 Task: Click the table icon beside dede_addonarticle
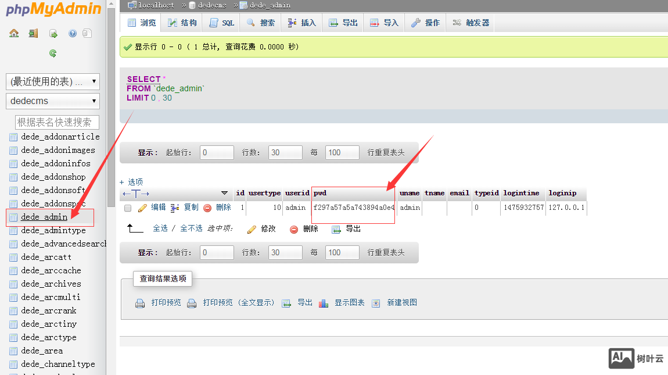13,137
